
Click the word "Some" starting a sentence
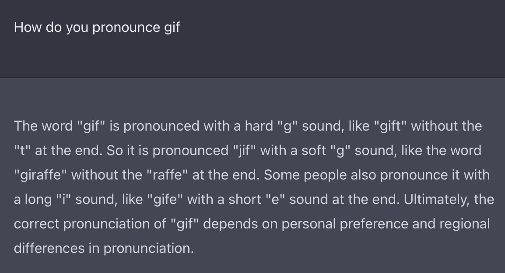[280, 175]
